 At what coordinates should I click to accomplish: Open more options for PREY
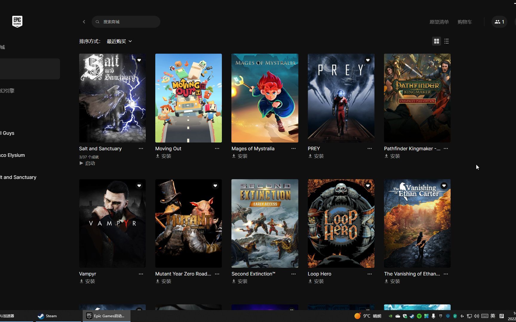click(370, 148)
